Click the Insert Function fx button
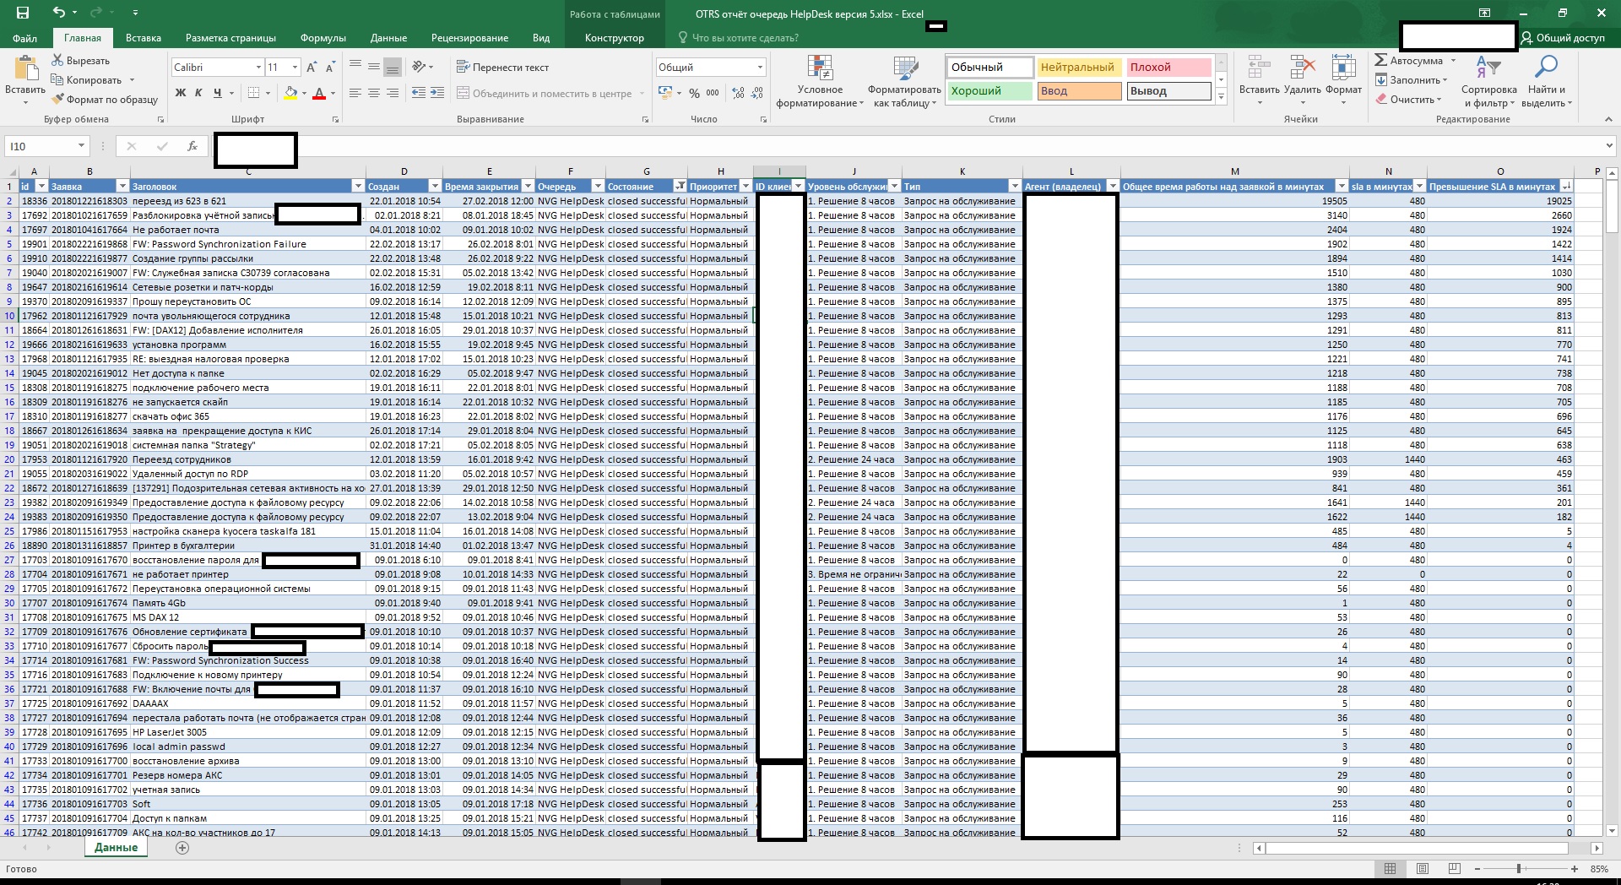Screen dimensions: 1621x885 [x=192, y=146]
